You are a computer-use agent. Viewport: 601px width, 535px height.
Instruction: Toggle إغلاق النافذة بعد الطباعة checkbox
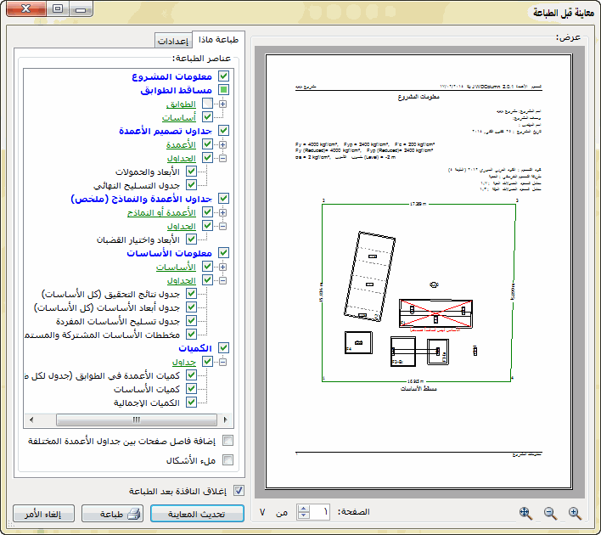point(239,490)
